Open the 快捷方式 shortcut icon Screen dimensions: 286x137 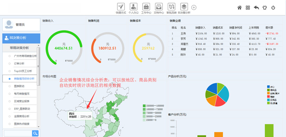pyautogui.click(x=121, y=7)
